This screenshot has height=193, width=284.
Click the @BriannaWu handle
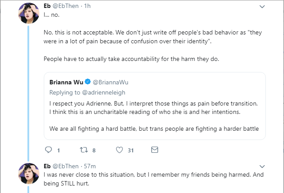(111, 82)
